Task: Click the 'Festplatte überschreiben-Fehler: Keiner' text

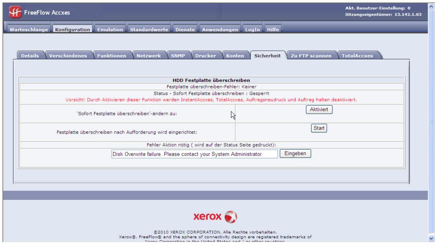Action: (211, 87)
